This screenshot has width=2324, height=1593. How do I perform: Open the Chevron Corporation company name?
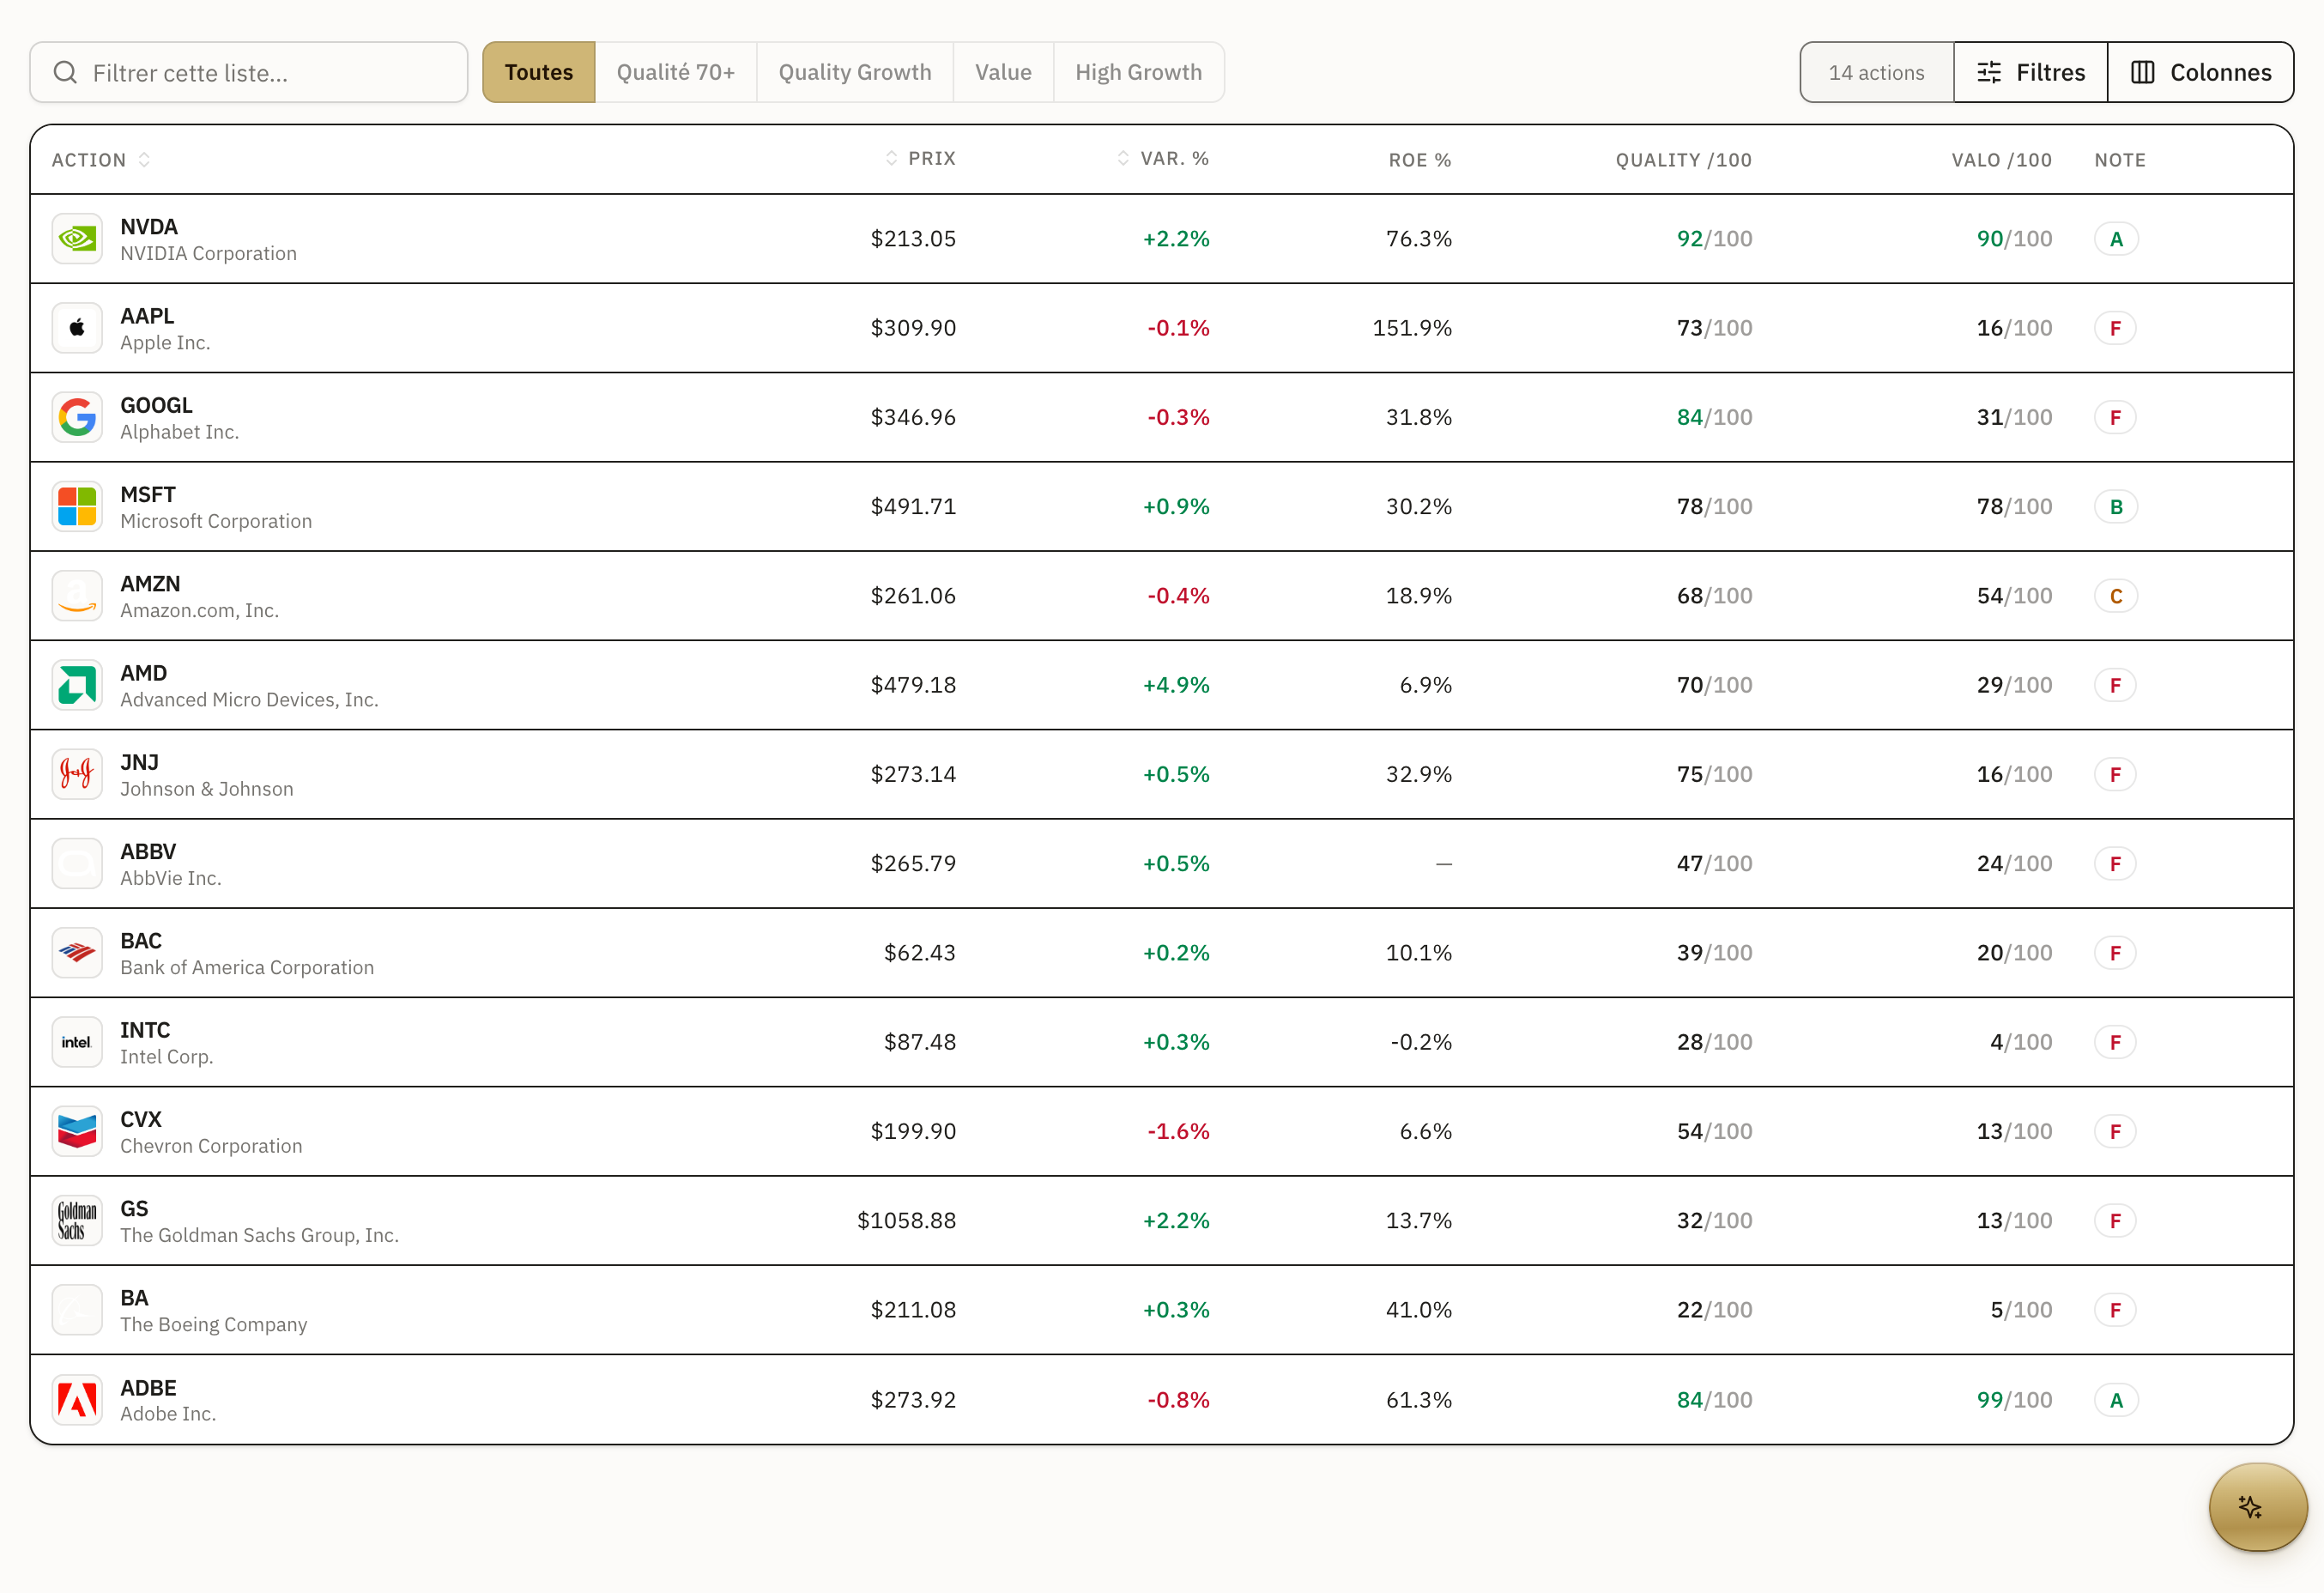(211, 1146)
